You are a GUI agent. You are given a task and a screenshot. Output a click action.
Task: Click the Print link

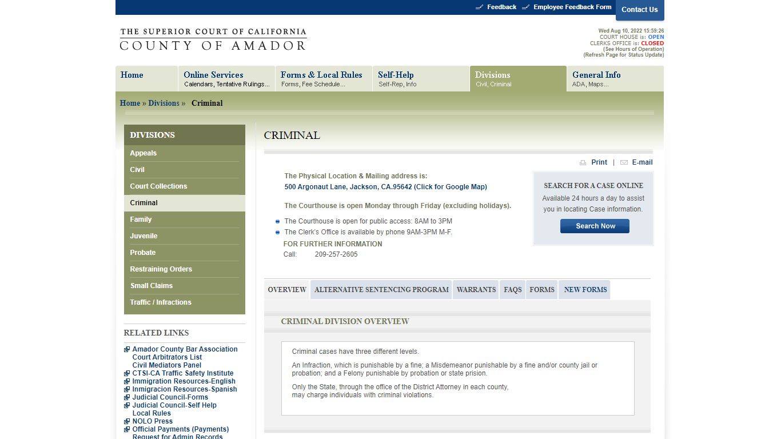599,162
